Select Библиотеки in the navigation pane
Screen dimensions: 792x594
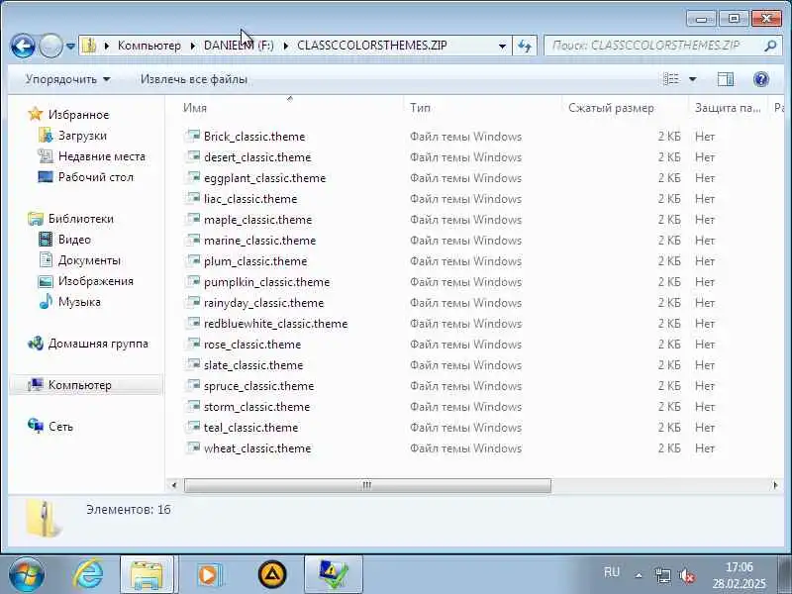[81, 219]
